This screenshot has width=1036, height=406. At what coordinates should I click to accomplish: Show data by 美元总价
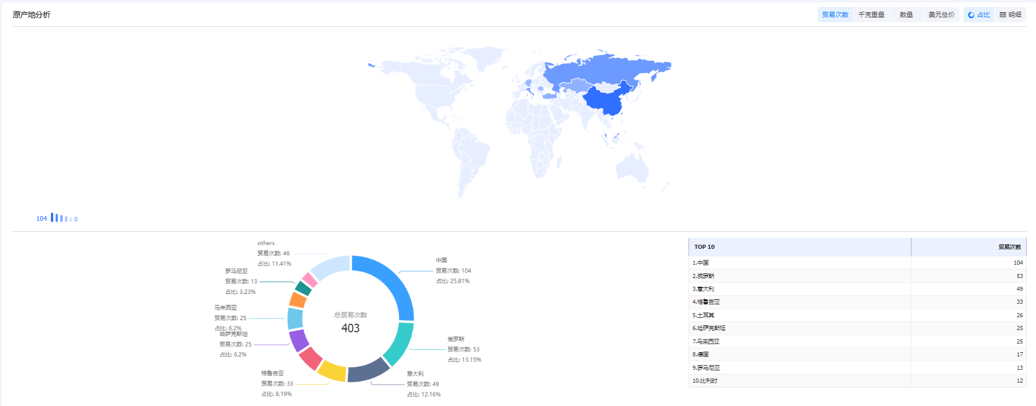pyautogui.click(x=941, y=15)
